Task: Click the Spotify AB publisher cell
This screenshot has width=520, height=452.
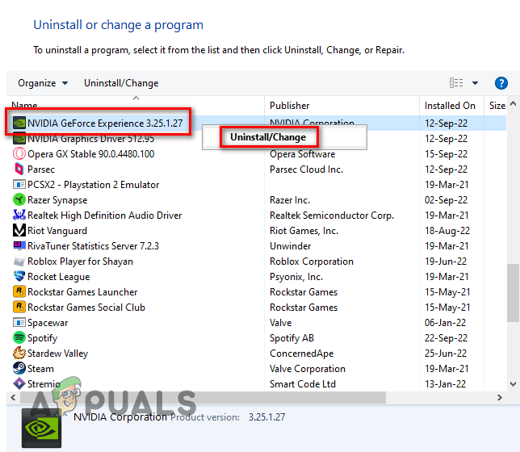Action: click(291, 338)
